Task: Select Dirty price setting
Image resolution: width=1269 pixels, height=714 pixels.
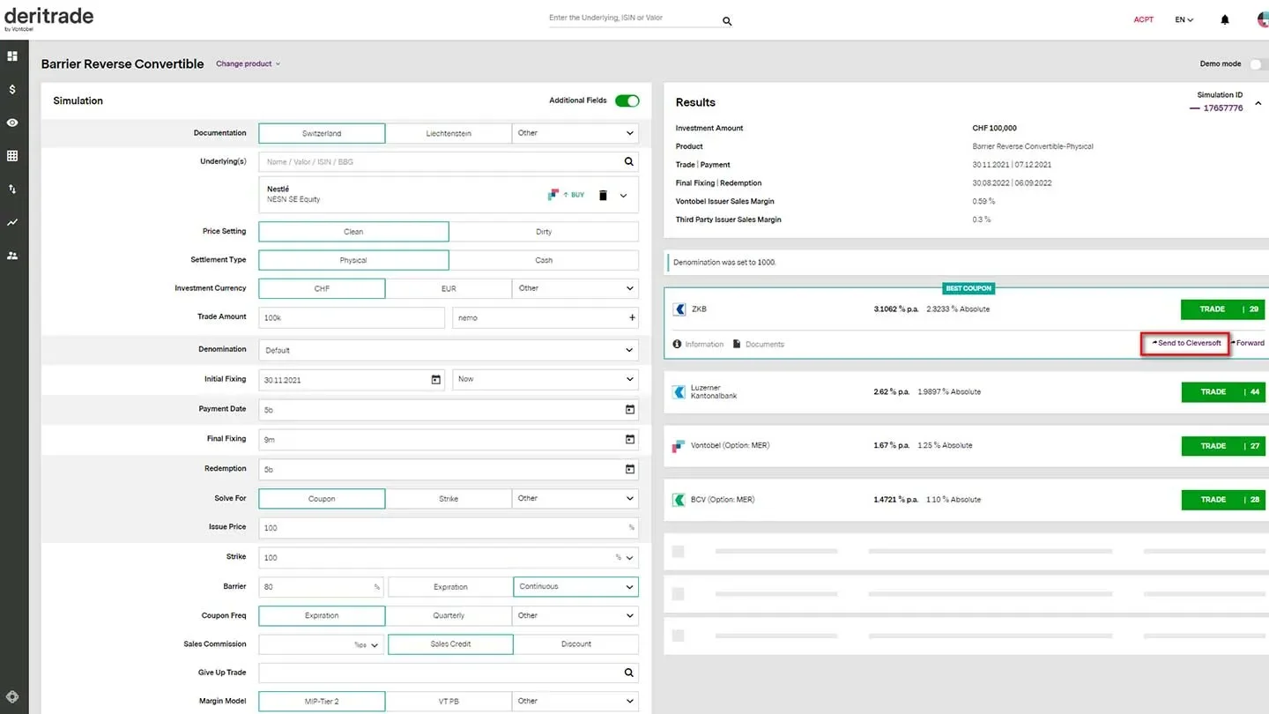Action: 544,232
